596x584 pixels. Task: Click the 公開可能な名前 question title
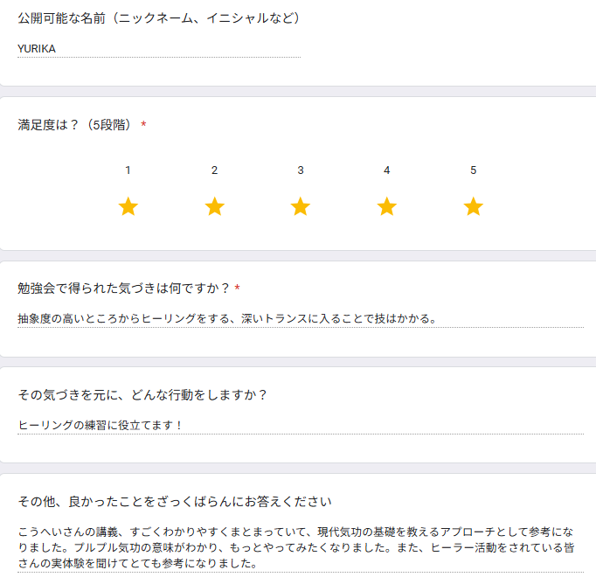159,18
